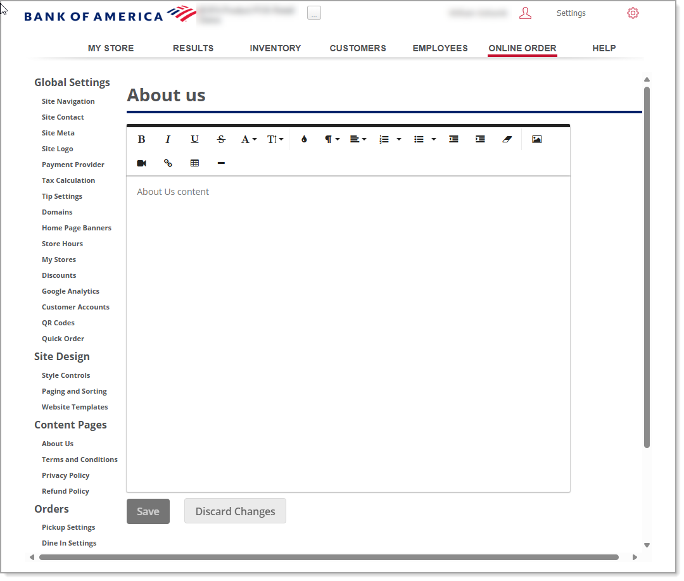684x581 pixels.
Task: Insert a video using camera icon
Action: click(141, 163)
